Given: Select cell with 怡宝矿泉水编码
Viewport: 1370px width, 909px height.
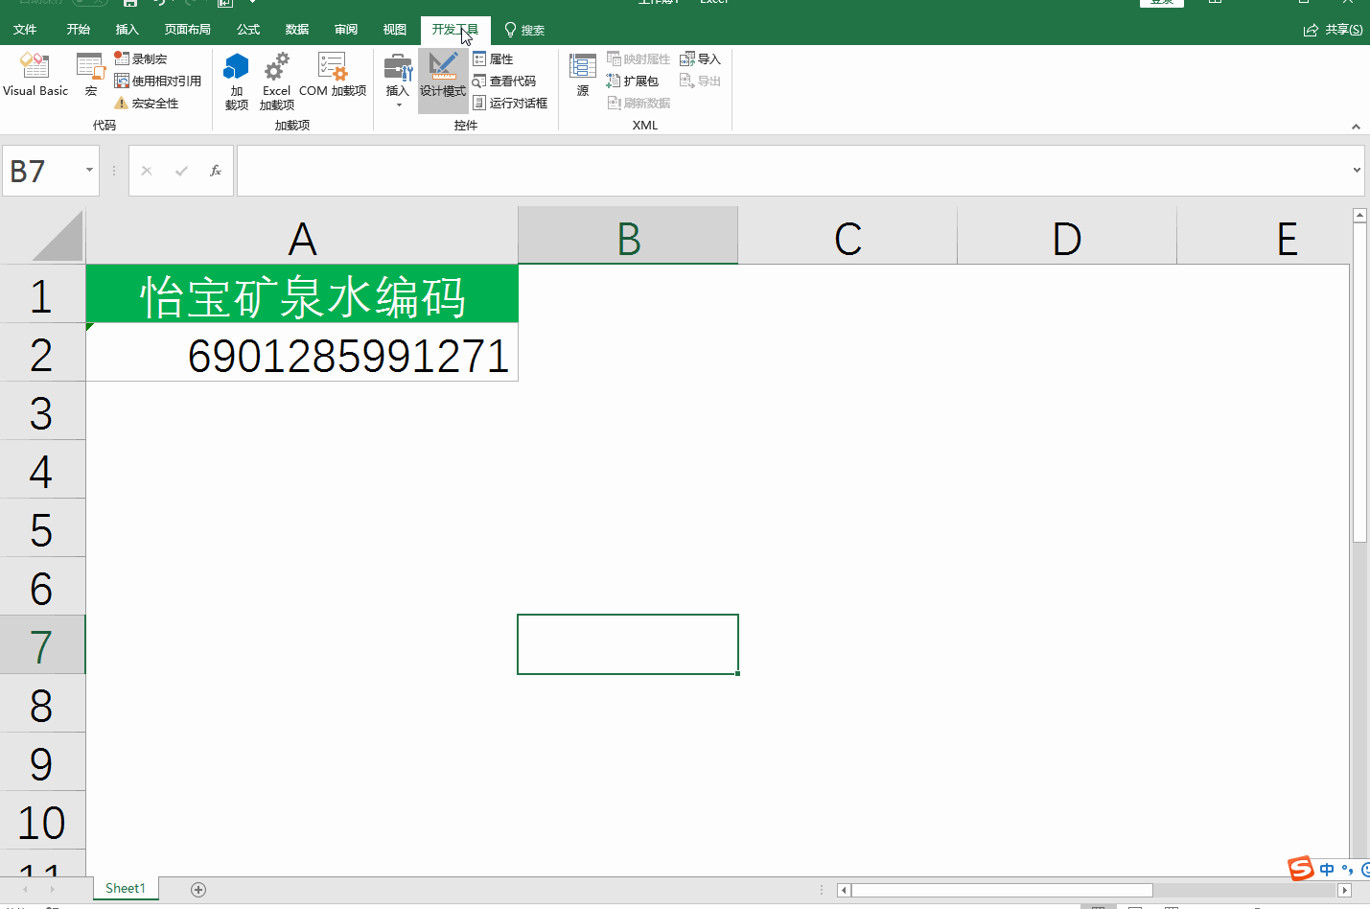Looking at the screenshot, I should click(x=302, y=294).
